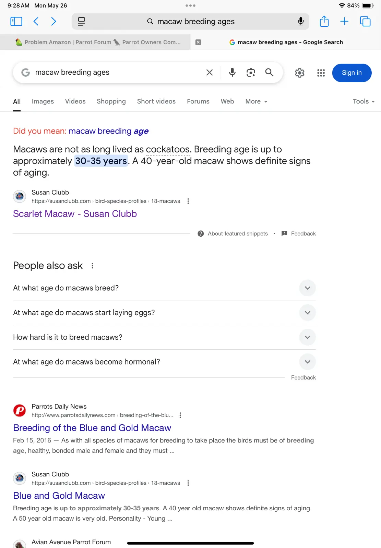Expand "At what age do macaws breed?"
381x548 pixels.
coord(164,288)
